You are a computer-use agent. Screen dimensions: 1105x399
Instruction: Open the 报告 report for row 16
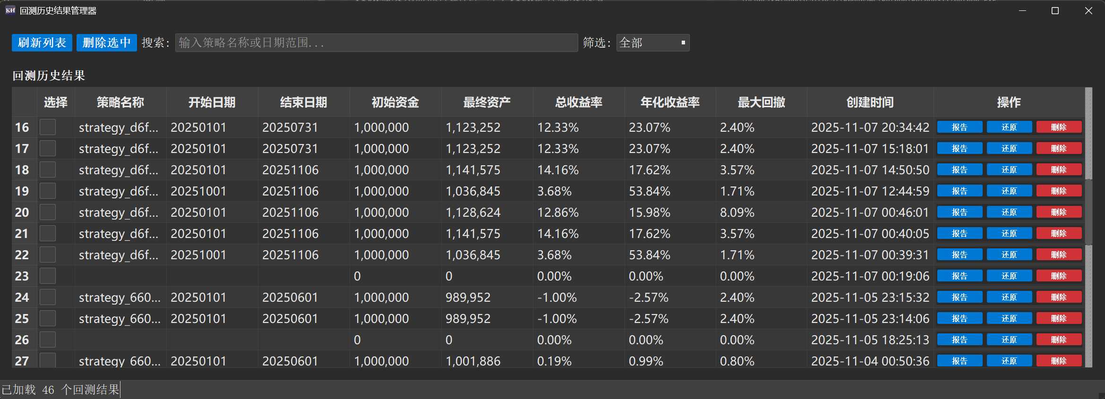(959, 127)
